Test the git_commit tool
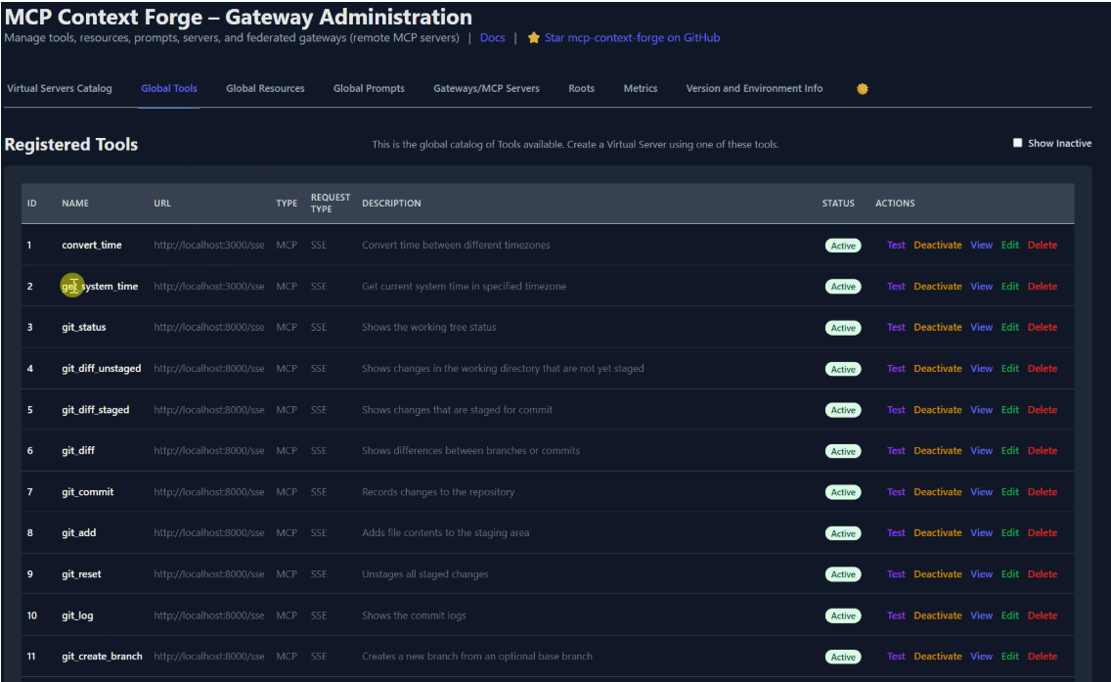This screenshot has width=1111, height=682. point(896,491)
